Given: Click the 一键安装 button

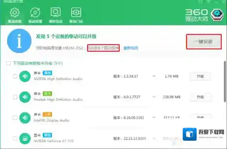Looking at the screenshot, I should coord(204,42).
